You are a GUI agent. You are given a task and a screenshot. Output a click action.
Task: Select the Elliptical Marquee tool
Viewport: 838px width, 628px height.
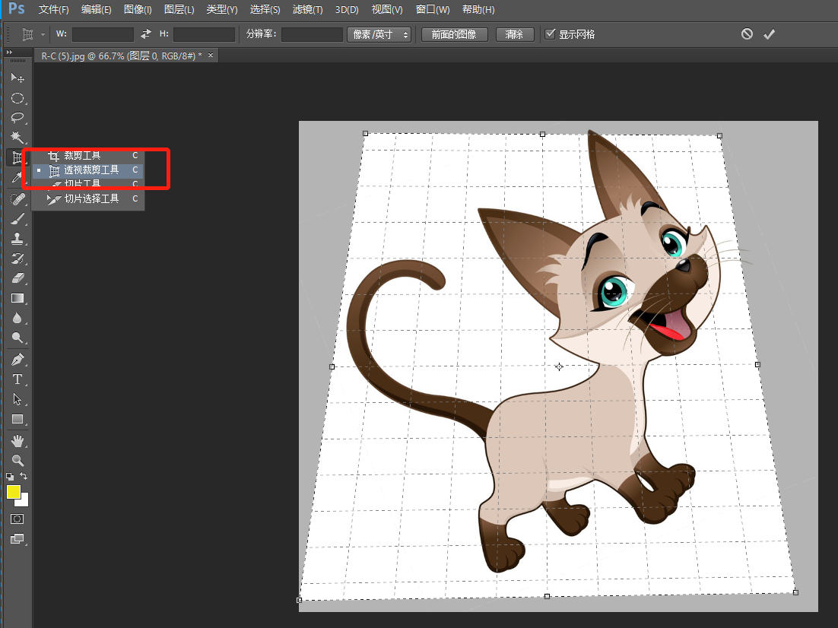[x=17, y=98]
